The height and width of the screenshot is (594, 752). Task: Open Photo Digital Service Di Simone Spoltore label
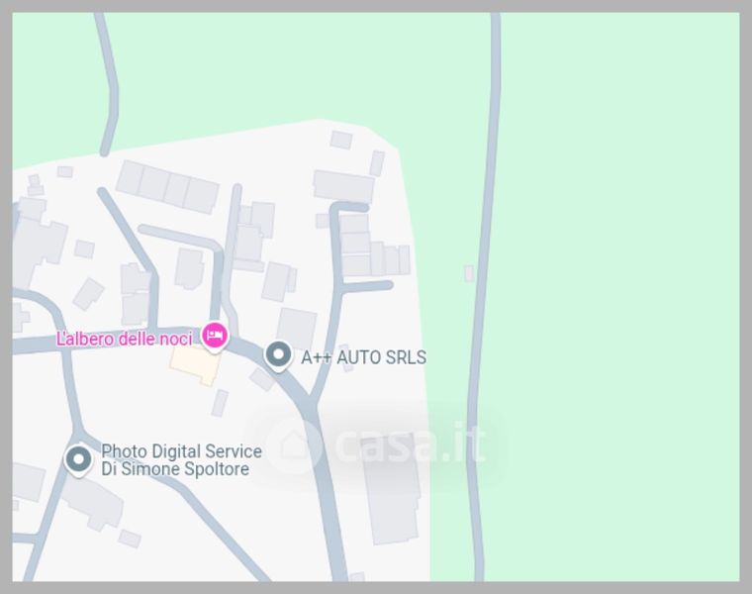coord(181,460)
